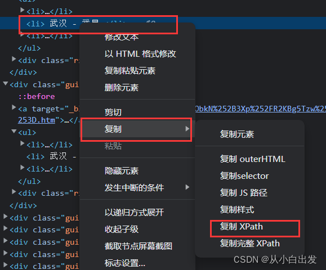Select 复制selector submenu entry

click(244, 176)
